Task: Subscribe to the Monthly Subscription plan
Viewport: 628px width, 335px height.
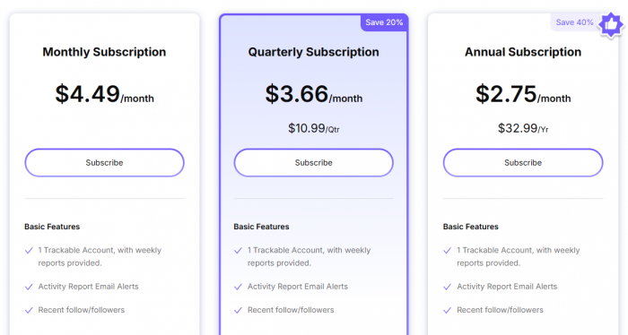Action: pyautogui.click(x=105, y=163)
